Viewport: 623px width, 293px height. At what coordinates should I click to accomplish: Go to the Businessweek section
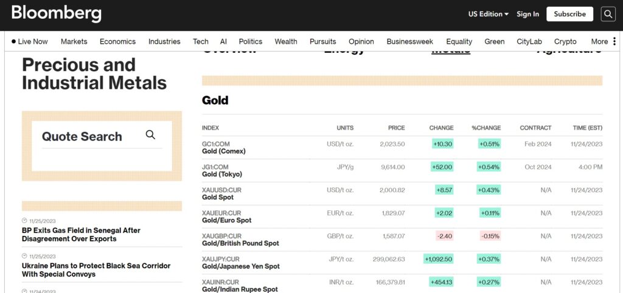pyautogui.click(x=409, y=41)
